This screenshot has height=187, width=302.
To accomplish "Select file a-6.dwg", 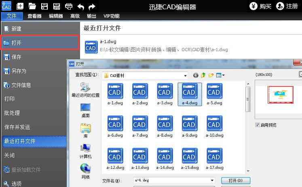I will coord(115,127).
